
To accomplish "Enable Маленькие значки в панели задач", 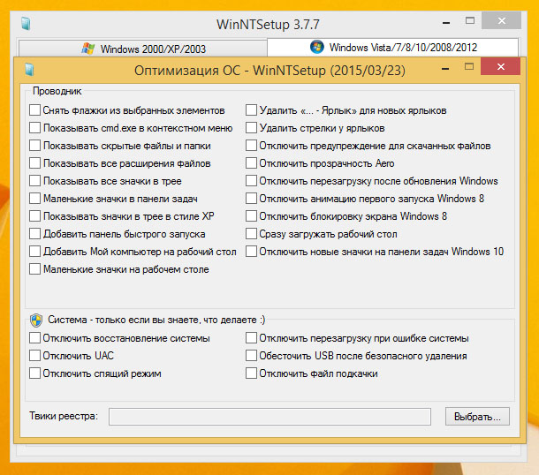I will click(34, 199).
